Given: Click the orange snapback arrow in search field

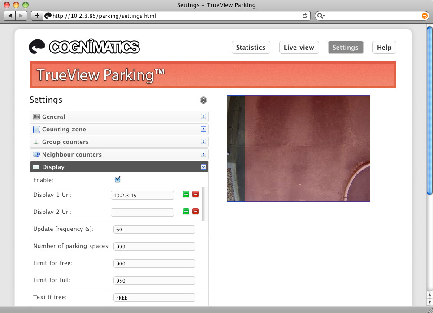Looking at the screenshot, I should [x=424, y=16].
